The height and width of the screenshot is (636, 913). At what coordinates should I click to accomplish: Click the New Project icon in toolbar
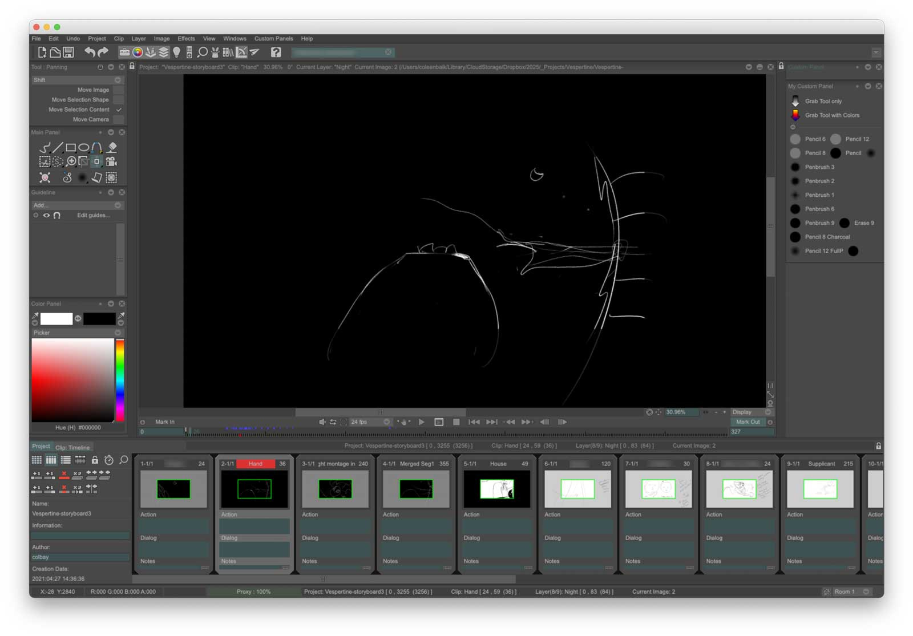tap(42, 52)
